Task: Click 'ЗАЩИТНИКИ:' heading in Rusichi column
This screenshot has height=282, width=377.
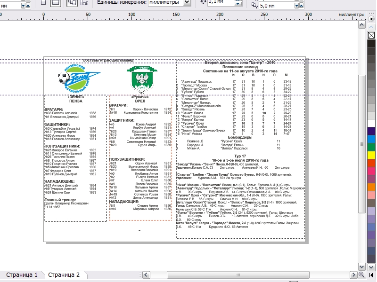Action: pyautogui.click(x=122, y=120)
